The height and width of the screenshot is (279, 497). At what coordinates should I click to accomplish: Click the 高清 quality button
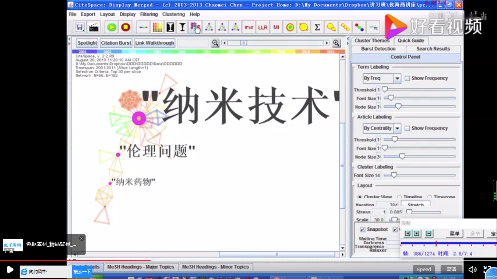(x=451, y=269)
